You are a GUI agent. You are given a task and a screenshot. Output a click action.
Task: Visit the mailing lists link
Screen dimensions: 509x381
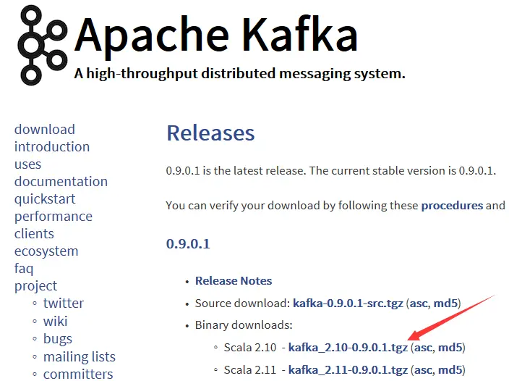pos(80,357)
